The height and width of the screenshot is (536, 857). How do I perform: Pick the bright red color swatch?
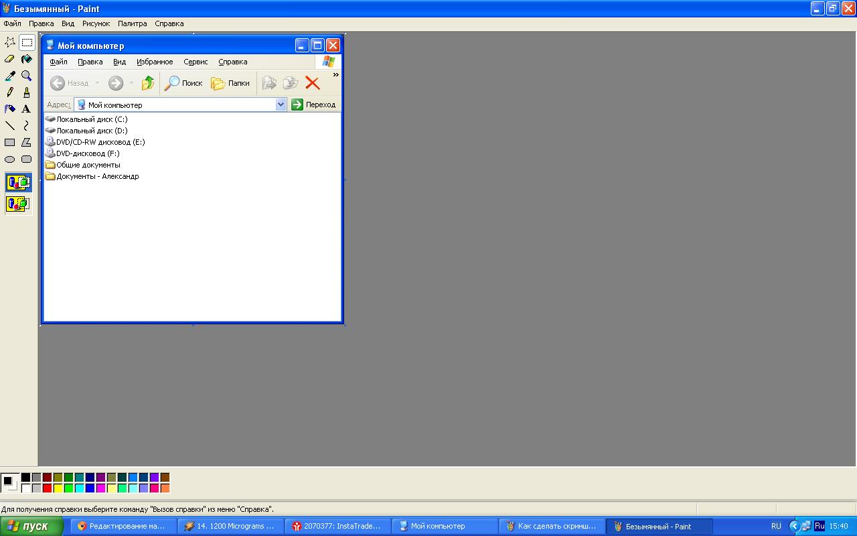[47, 488]
